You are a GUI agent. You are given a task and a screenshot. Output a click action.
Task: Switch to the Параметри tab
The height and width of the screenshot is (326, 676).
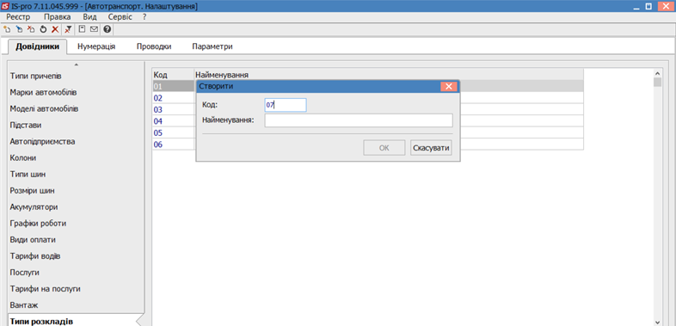coord(212,46)
